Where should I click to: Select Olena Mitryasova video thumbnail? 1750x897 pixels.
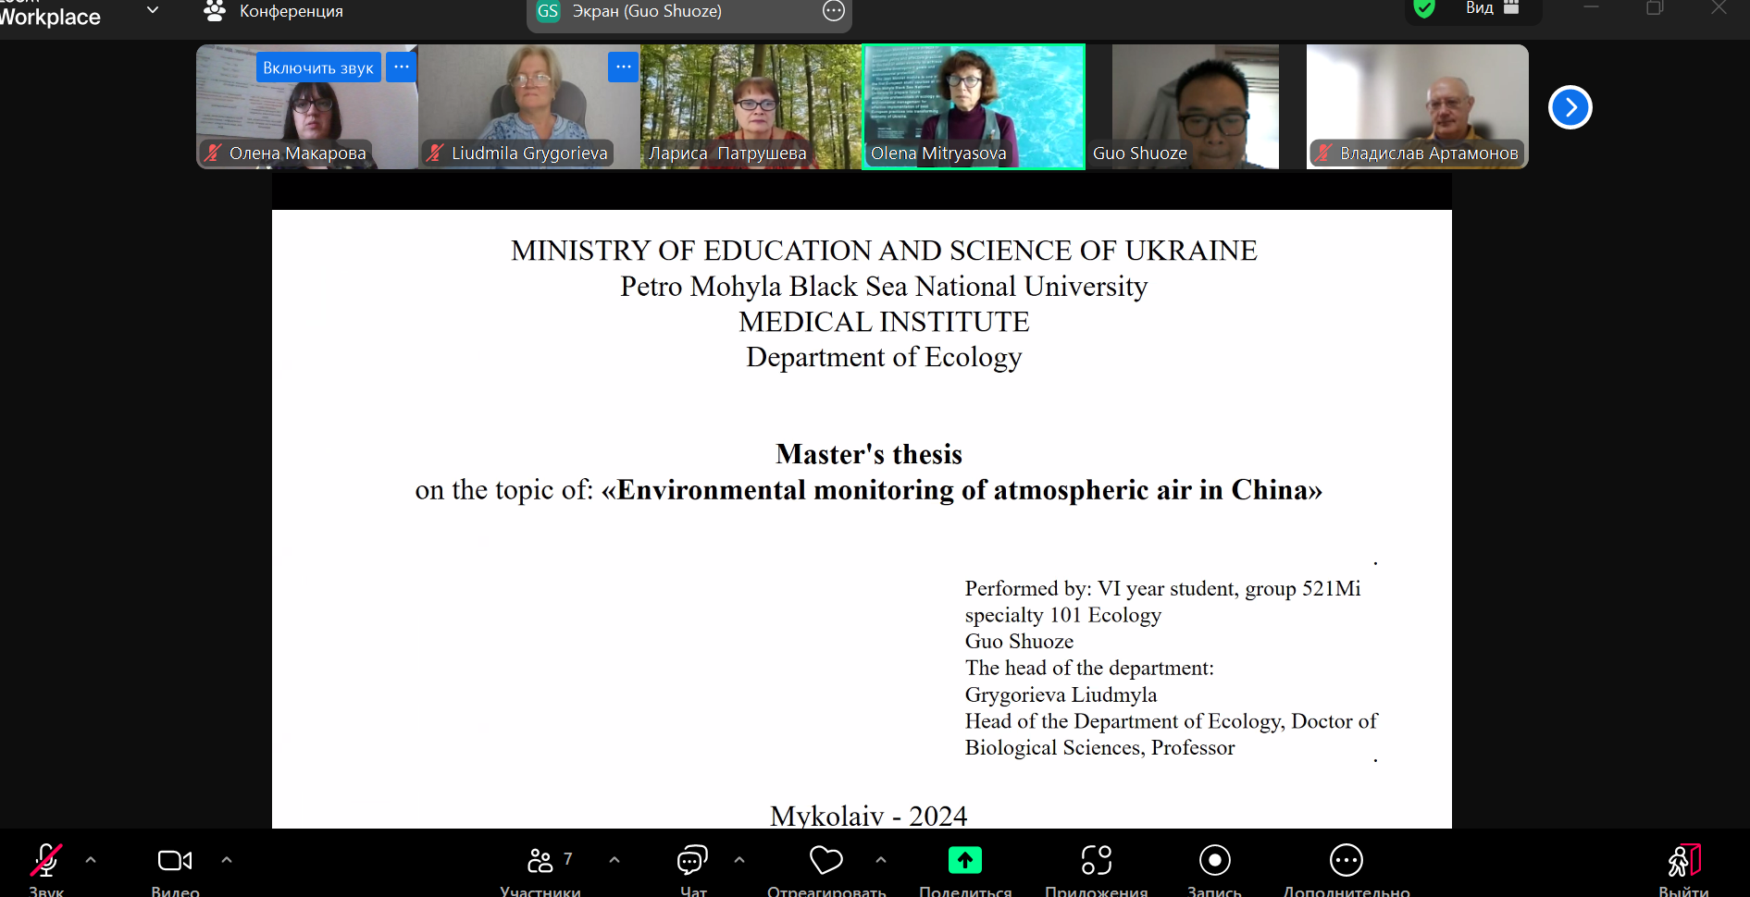pyautogui.click(x=974, y=106)
